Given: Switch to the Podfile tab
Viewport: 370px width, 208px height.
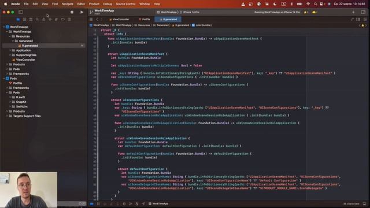Looking at the screenshot, I should tap(145, 19).
